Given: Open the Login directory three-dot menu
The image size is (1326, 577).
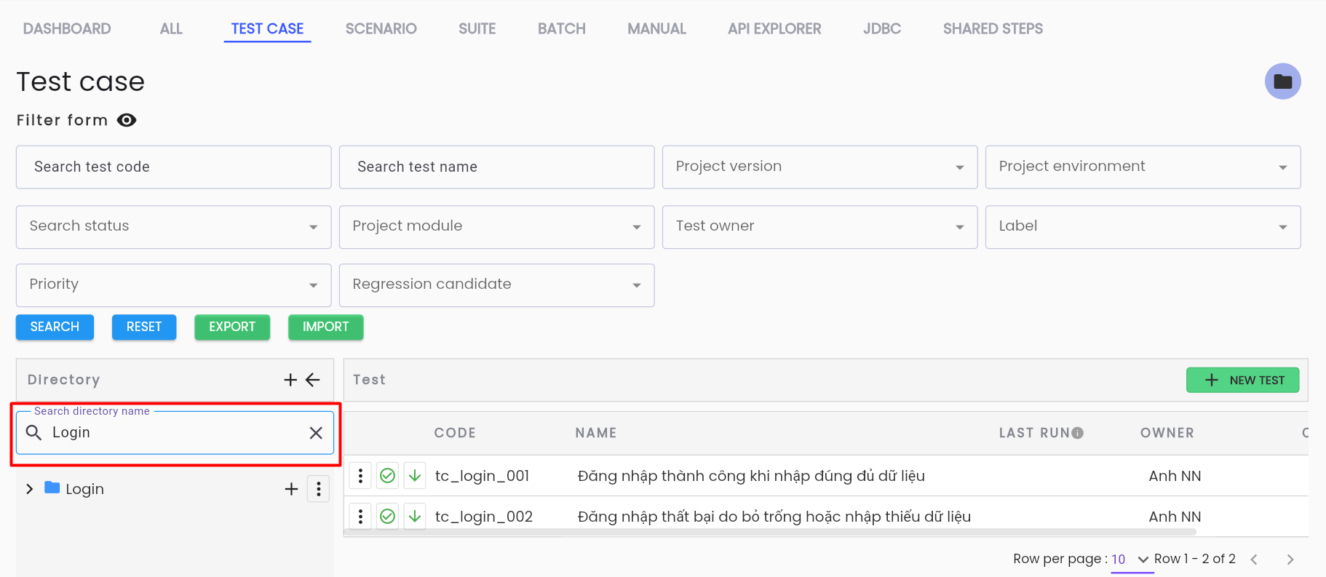Looking at the screenshot, I should 319,489.
